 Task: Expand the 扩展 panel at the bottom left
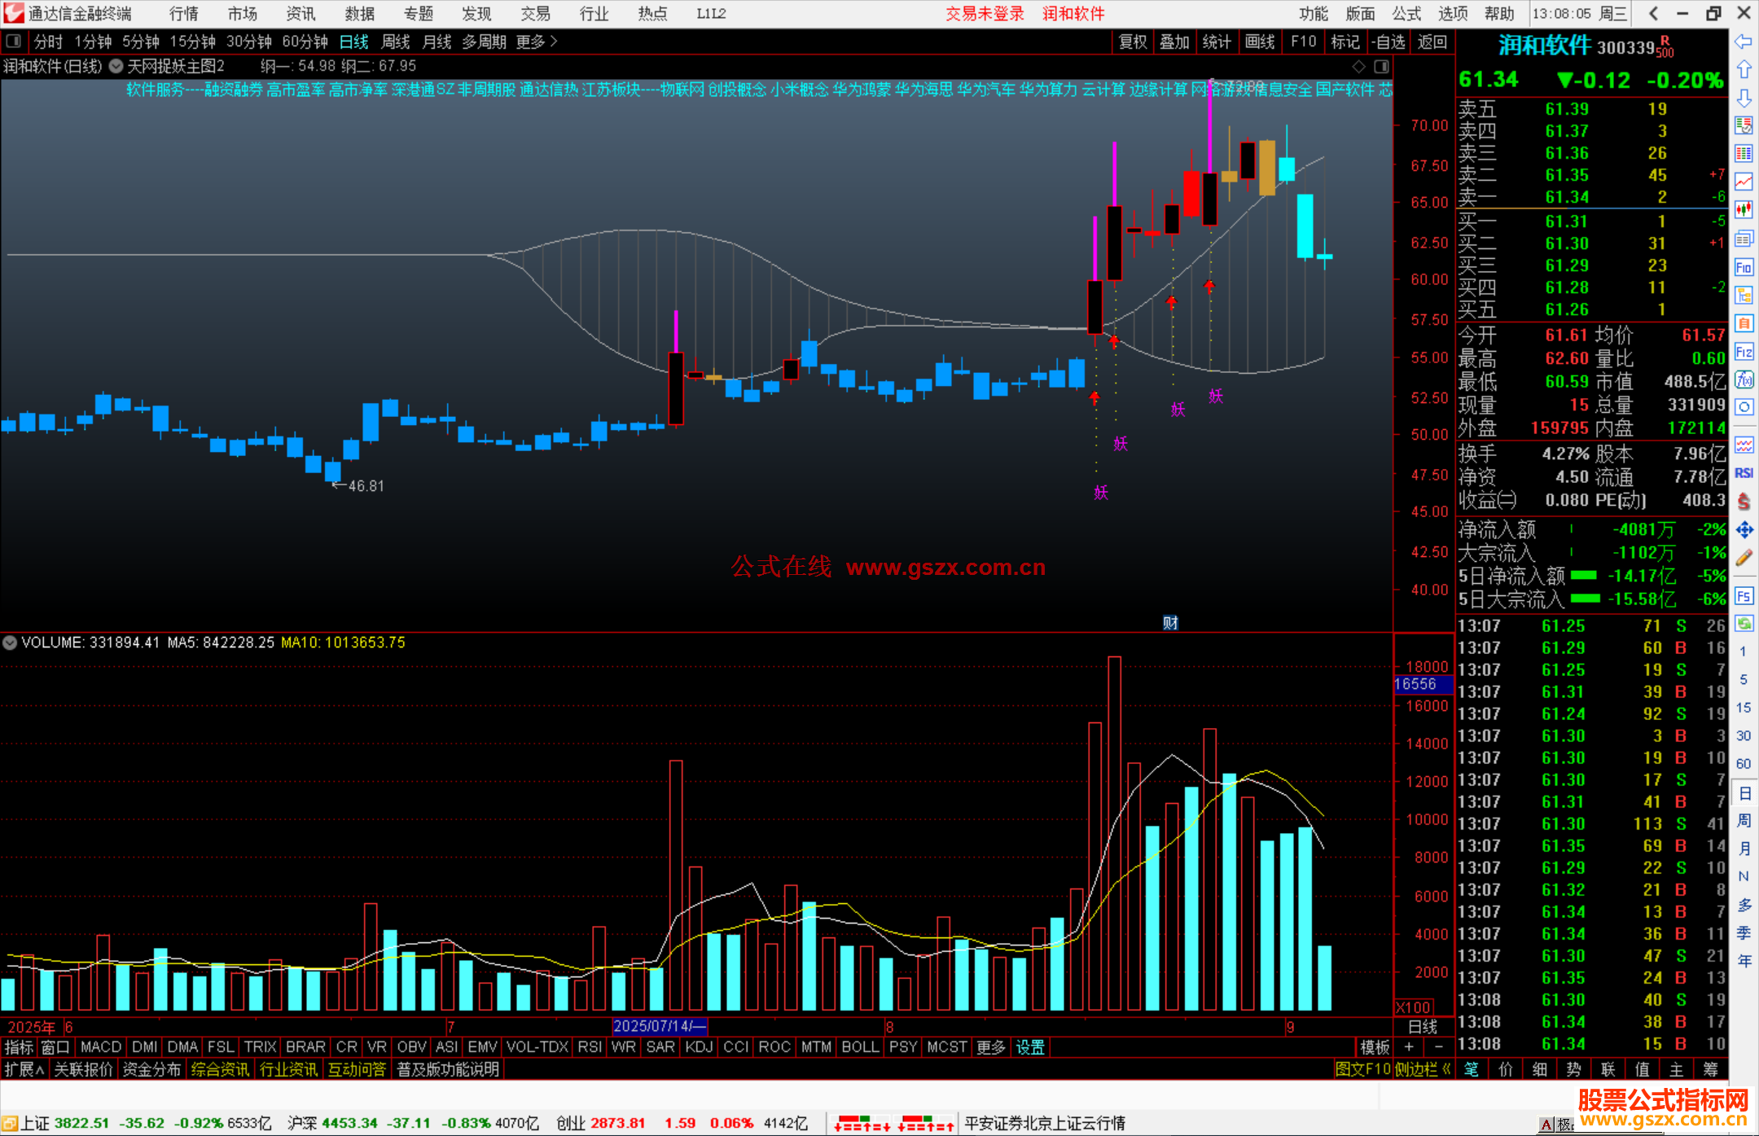(x=24, y=1069)
